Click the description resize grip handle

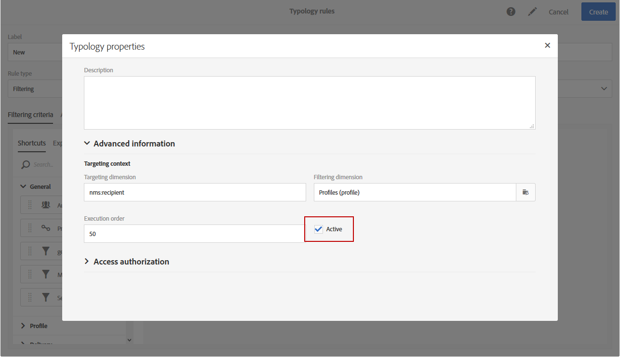(531, 126)
